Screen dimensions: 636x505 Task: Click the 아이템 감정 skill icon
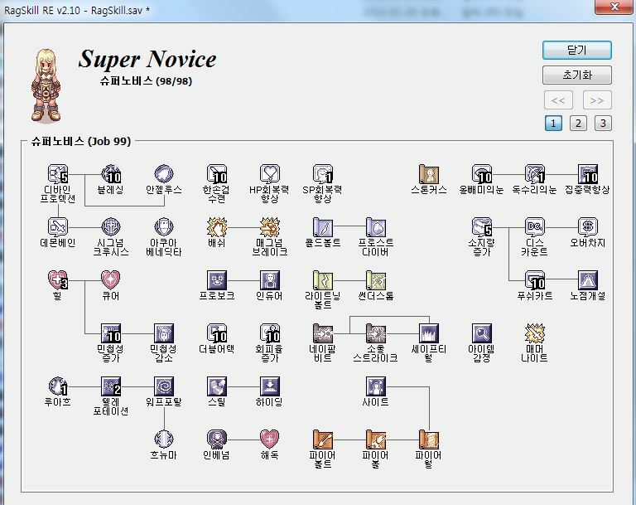pos(482,333)
